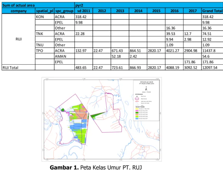Click "318.42" in the sd 2011 column

coord(84,17)
